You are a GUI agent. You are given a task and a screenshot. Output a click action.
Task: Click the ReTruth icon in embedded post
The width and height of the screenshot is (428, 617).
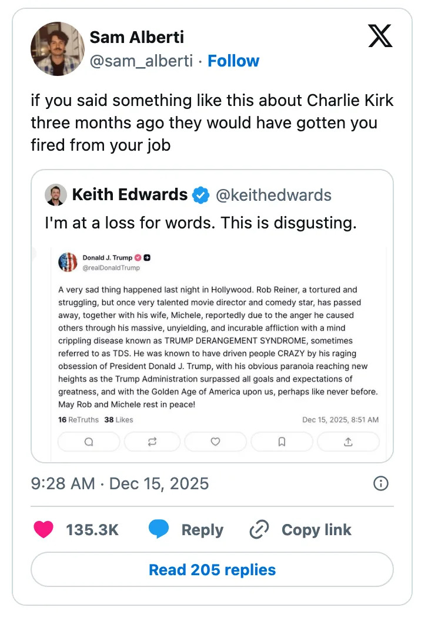(152, 442)
